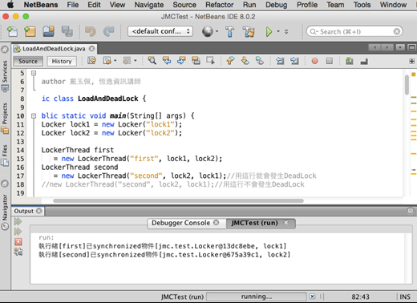Image resolution: width=417 pixels, height=303 pixels.
Task: Click the Build Project hammer icon
Action: [229, 31]
